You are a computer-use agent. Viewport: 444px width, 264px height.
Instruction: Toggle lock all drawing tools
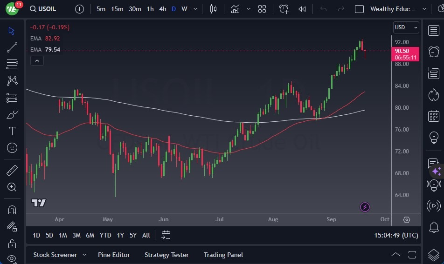[12, 244]
